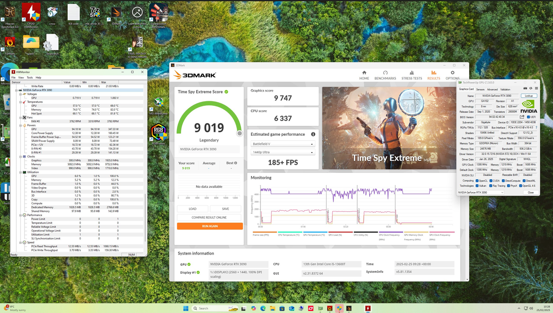Open HWMonitor File menu
Image resolution: width=553 pixels, height=313 pixels.
13,77
